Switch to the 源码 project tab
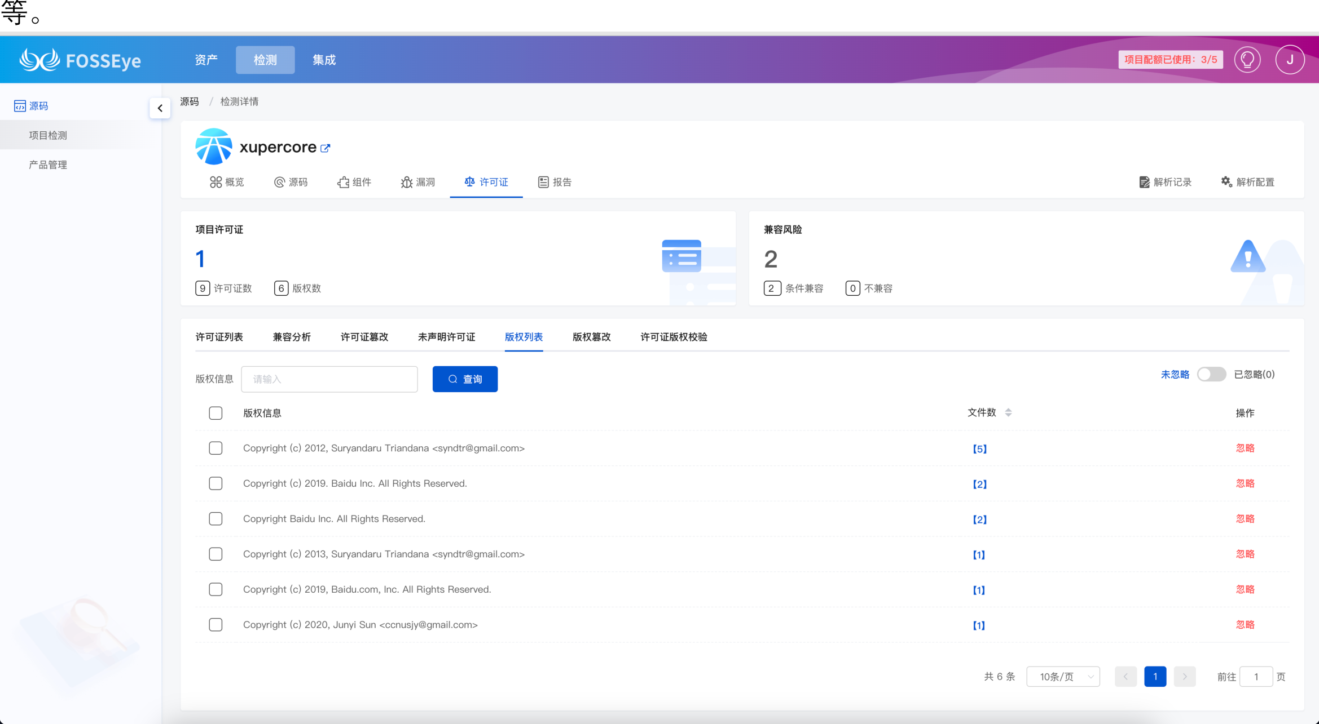The image size is (1319, 724). (291, 182)
